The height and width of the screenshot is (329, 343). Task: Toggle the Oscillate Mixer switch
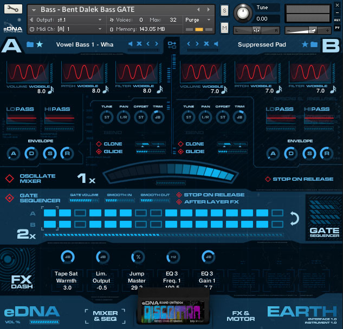click(9, 179)
